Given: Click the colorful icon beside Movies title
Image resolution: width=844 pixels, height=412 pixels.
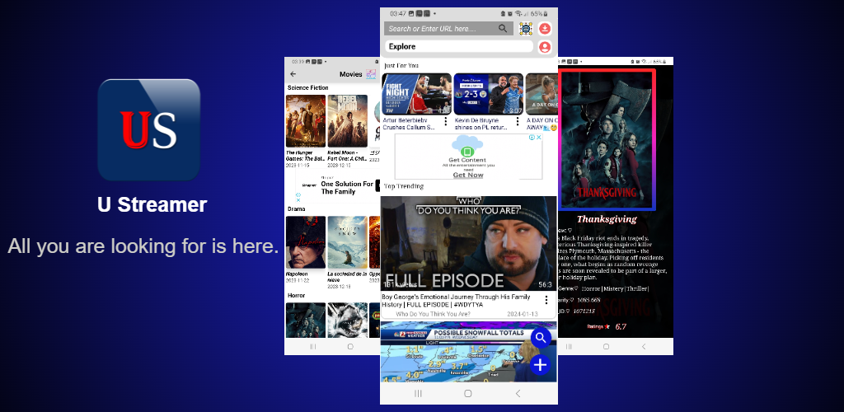Looking at the screenshot, I should pos(372,74).
